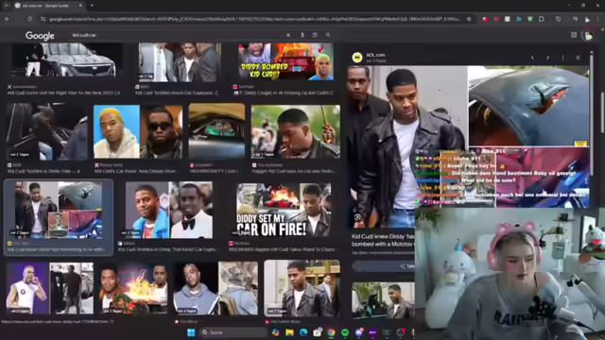Close the AOL.com image preview panel
Viewport: 605px width, 340px height.
coord(578,58)
